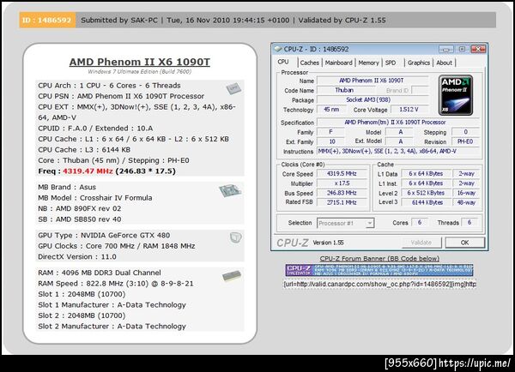Click the RAM Speed : 822.8 MHz line
This screenshot has height=372, width=515.
click(x=116, y=284)
